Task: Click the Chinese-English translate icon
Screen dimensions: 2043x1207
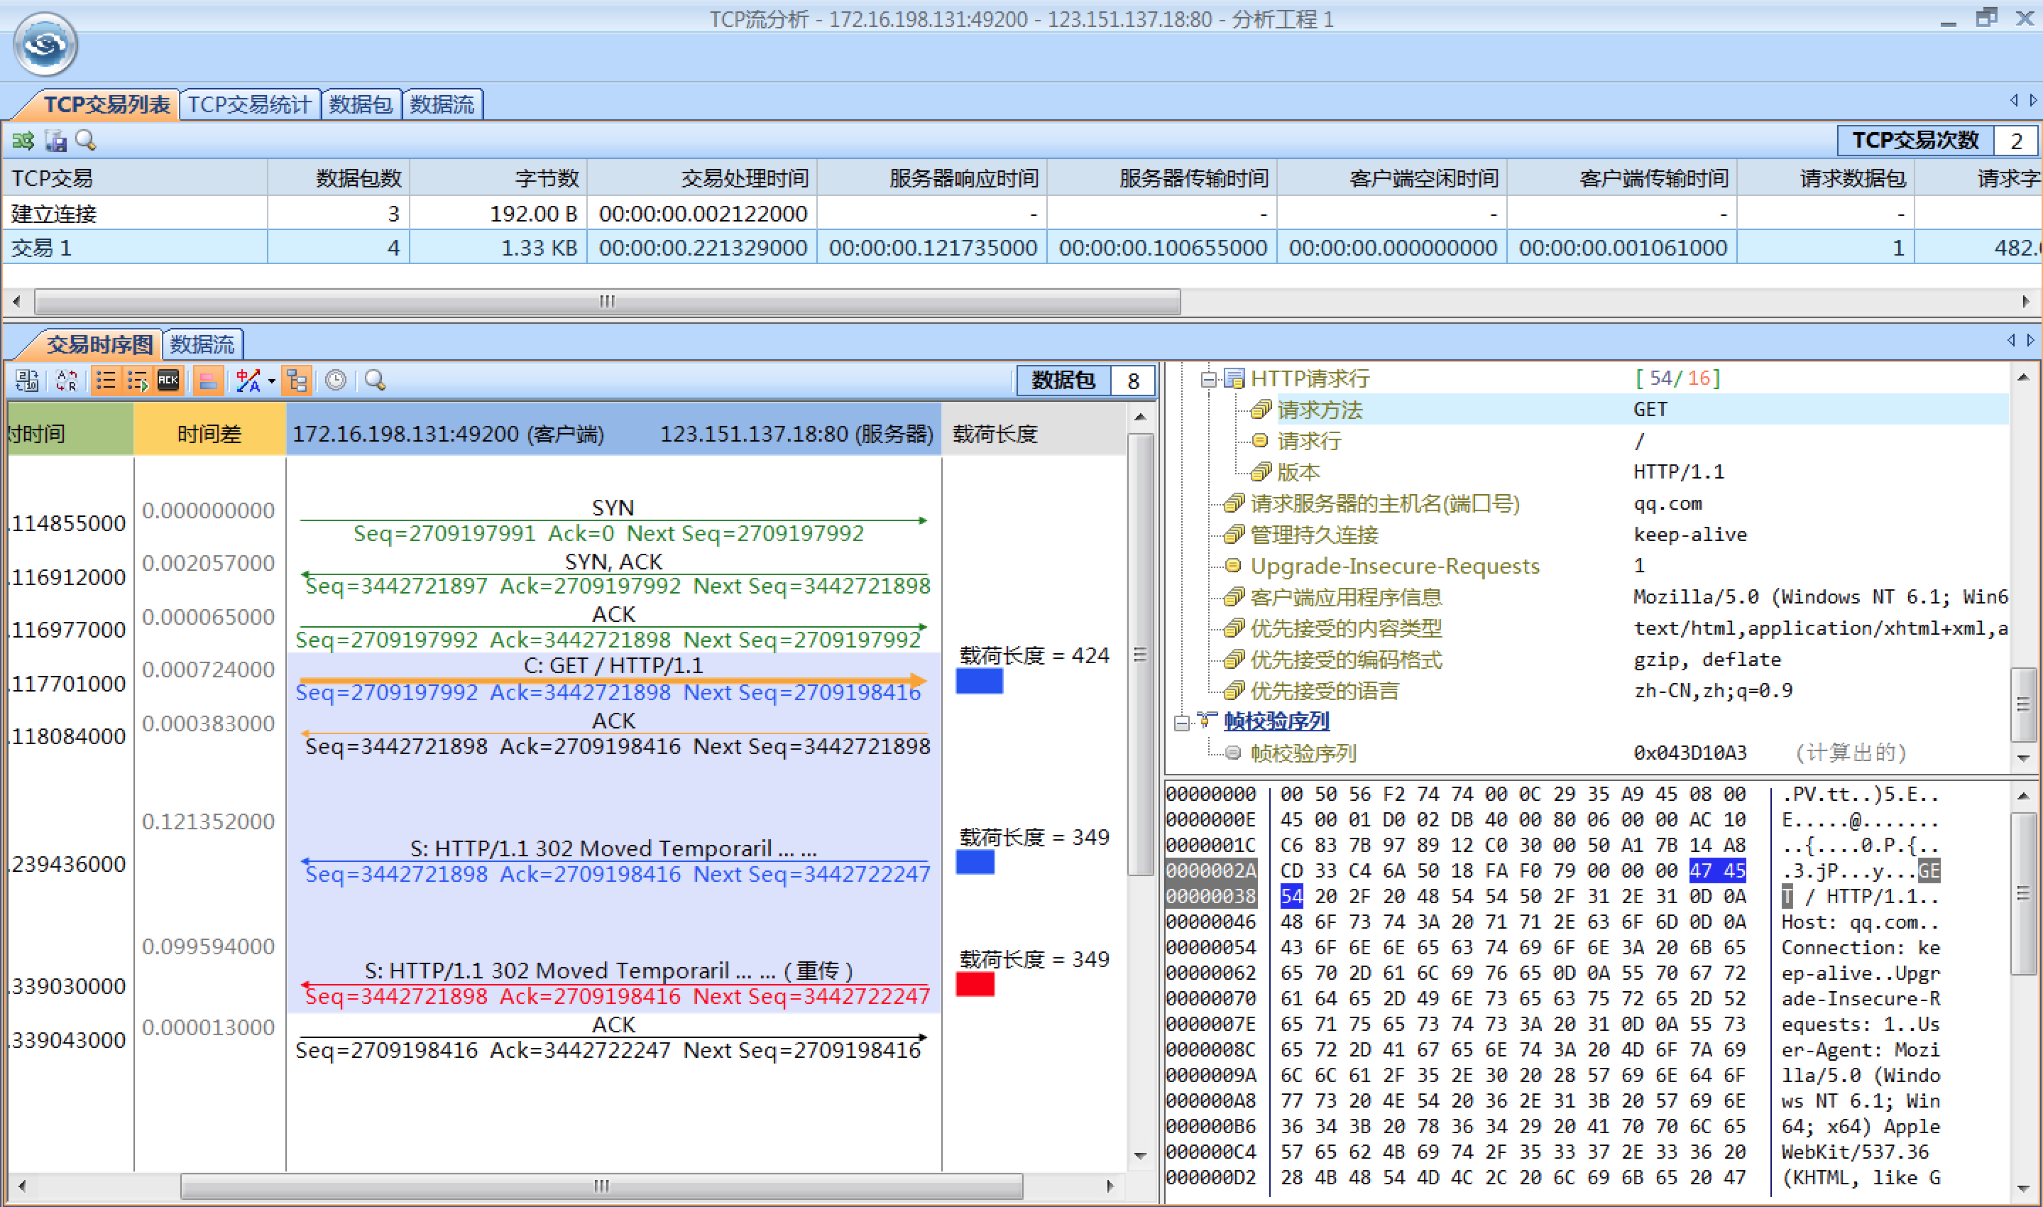Action: [x=248, y=381]
